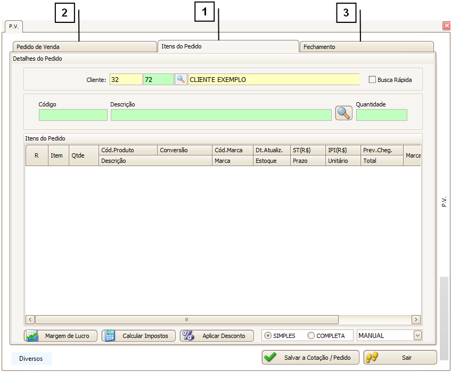Open Margem de Lucro chart
The image size is (451, 372).
[61, 336]
